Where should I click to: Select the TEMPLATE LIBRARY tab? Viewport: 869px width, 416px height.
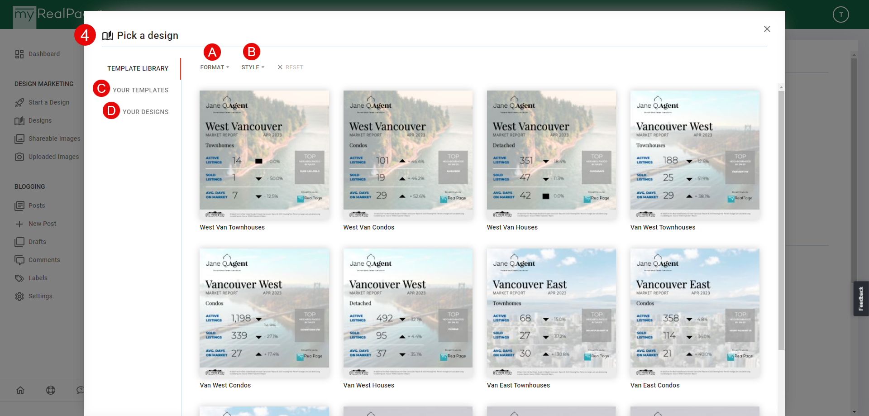(138, 68)
